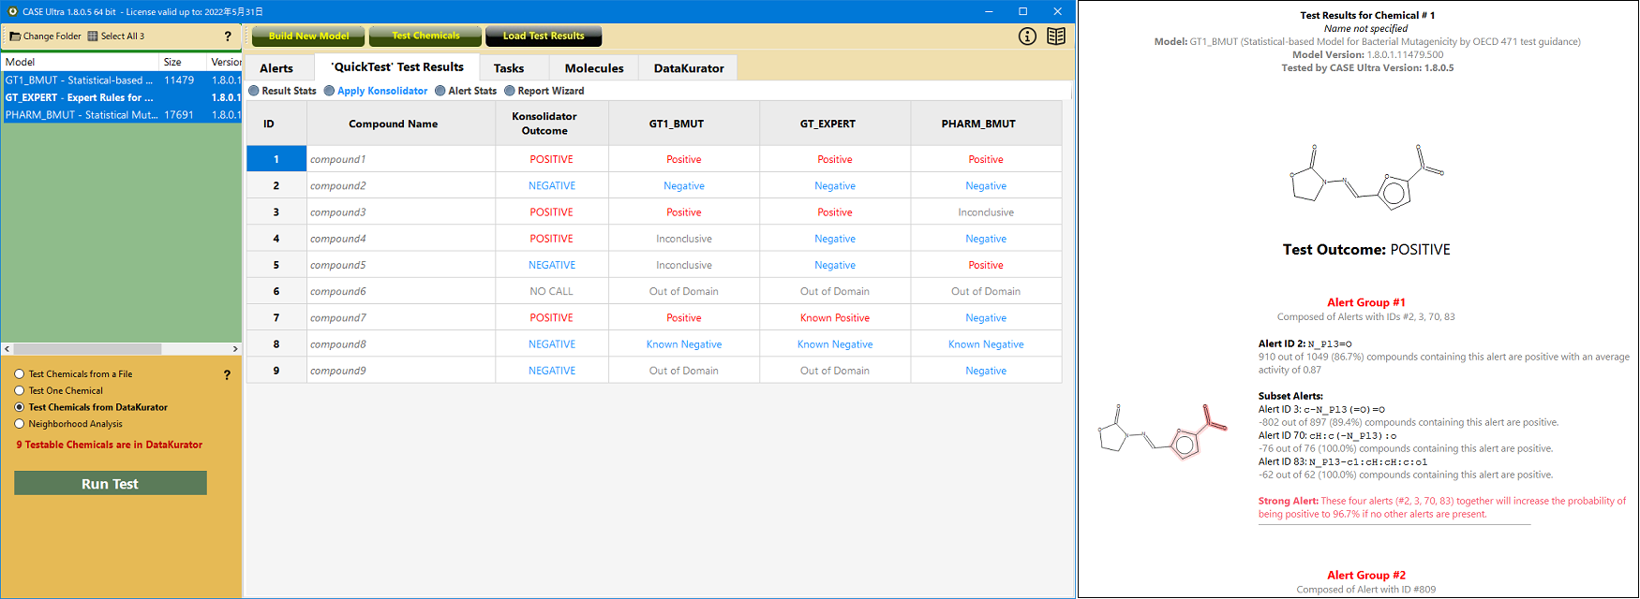The width and height of the screenshot is (1640, 599).
Task: Click the Compound Name column header
Action: (x=401, y=124)
